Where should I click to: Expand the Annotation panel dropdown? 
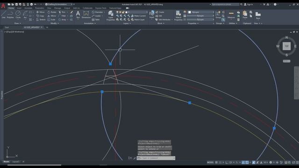(90, 23)
